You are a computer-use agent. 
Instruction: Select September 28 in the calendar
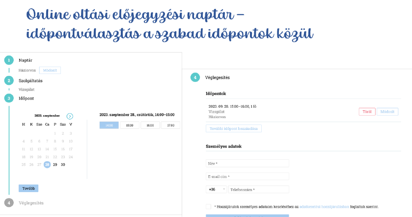click(47, 165)
